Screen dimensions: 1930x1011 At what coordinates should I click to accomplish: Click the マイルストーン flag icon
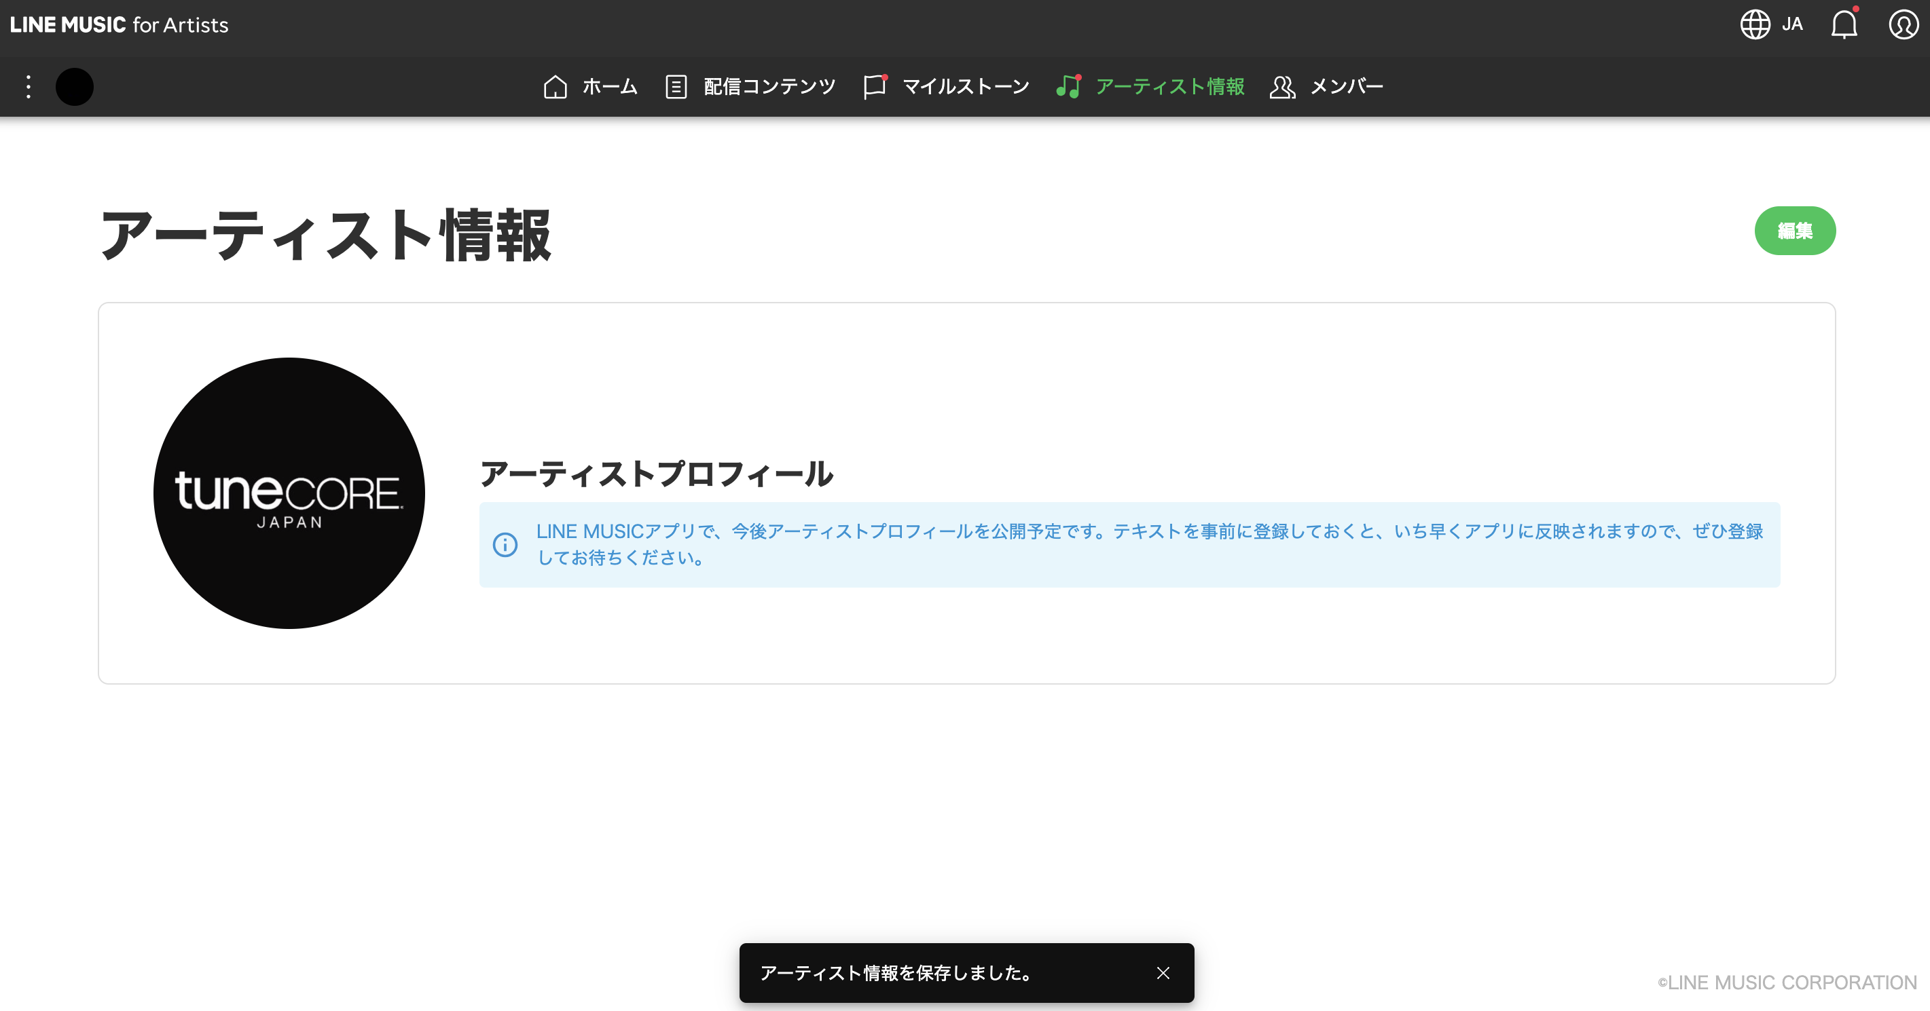click(x=875, y=87)
